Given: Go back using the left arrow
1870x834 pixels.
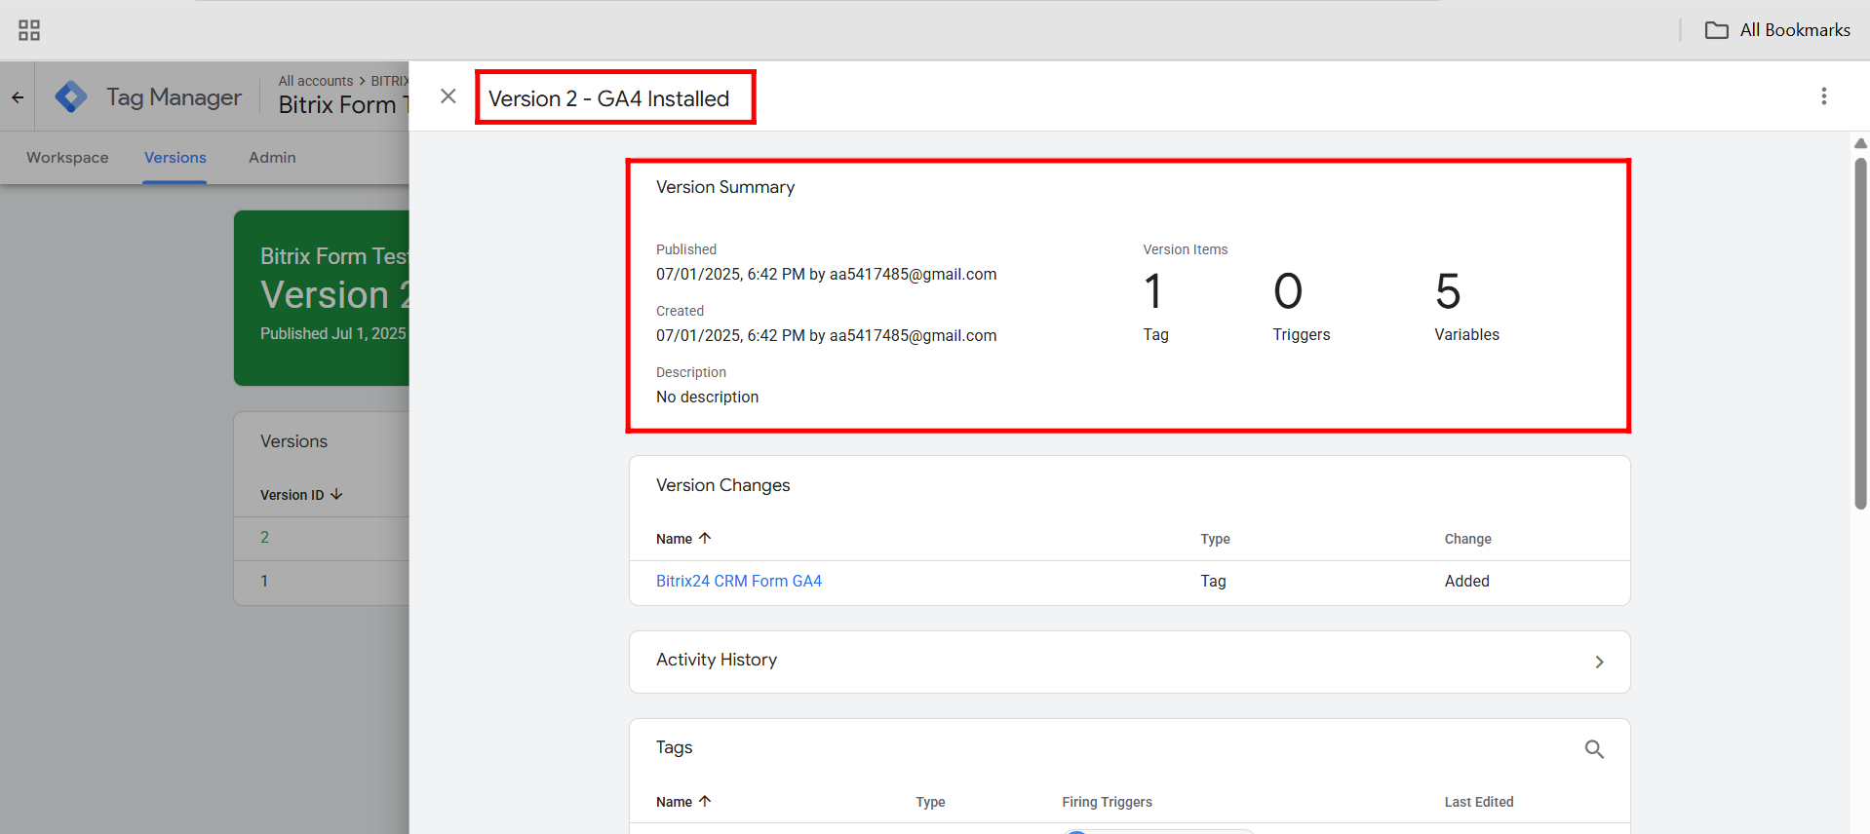Looking at the screenshot, I should tap(18, 96).
